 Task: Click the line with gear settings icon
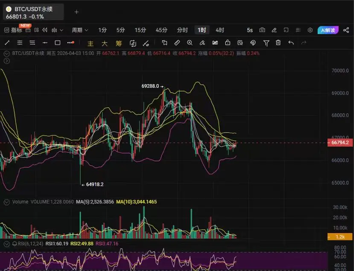[x=146, y=43]
